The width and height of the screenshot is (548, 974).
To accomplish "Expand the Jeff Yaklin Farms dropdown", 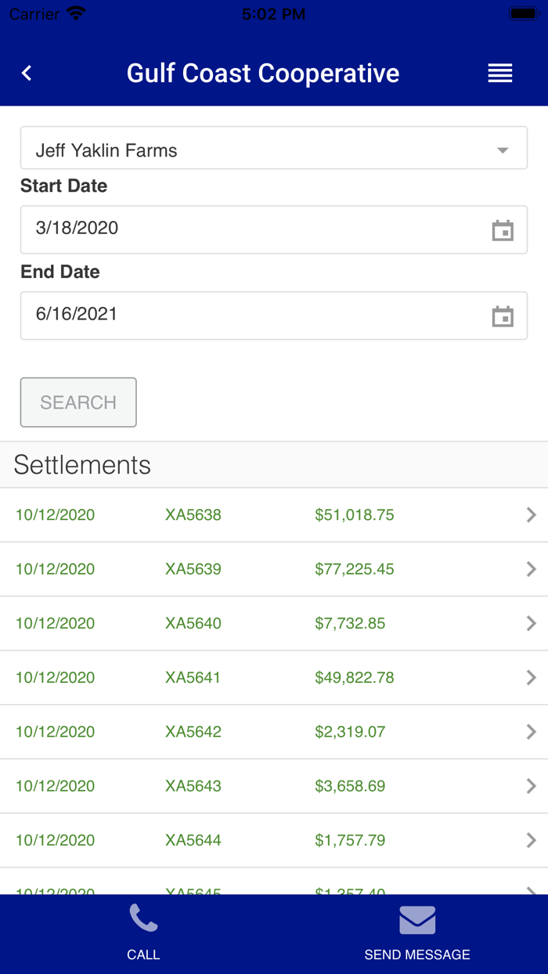I will 273,148.
